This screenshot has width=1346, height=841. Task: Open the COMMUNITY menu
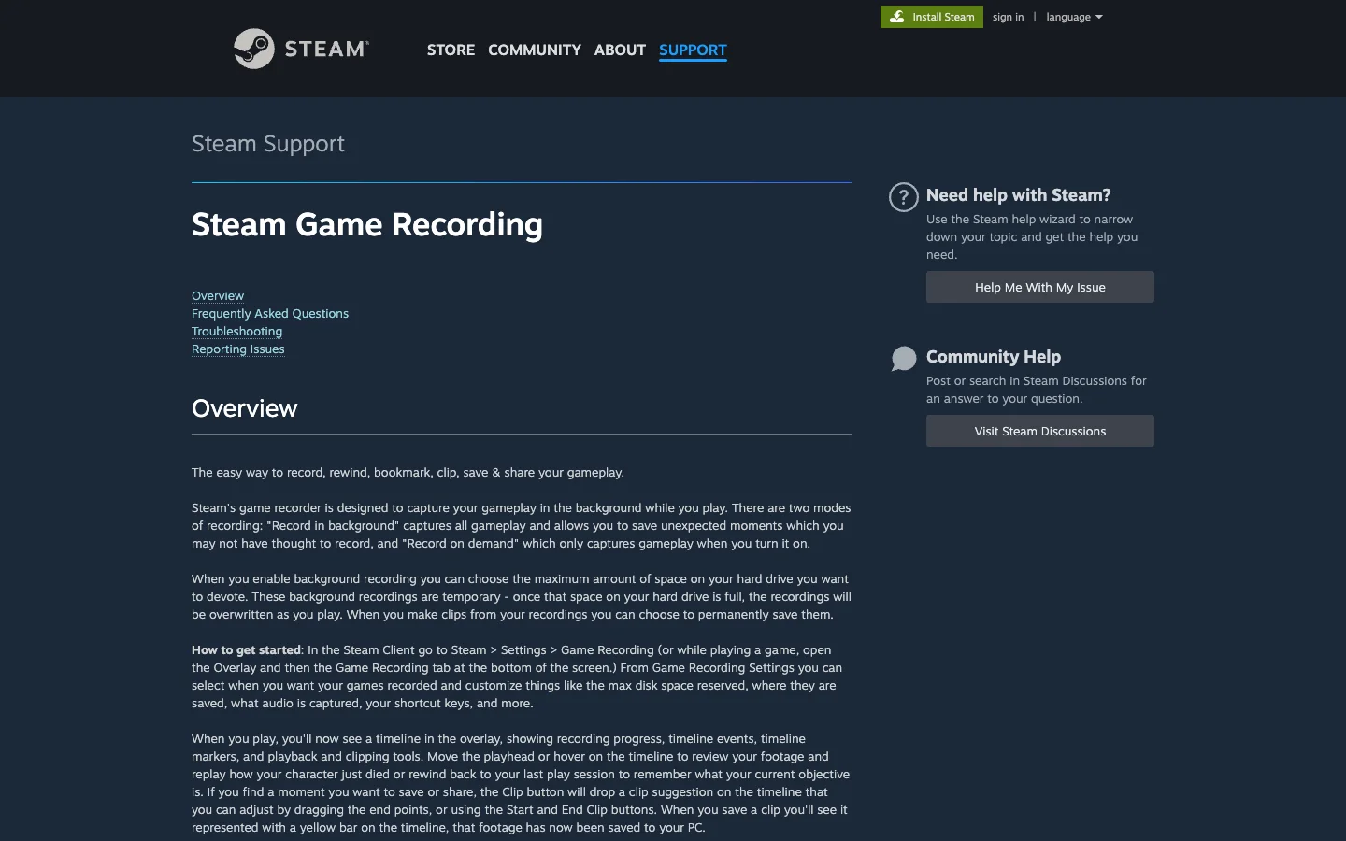[535, 50]
